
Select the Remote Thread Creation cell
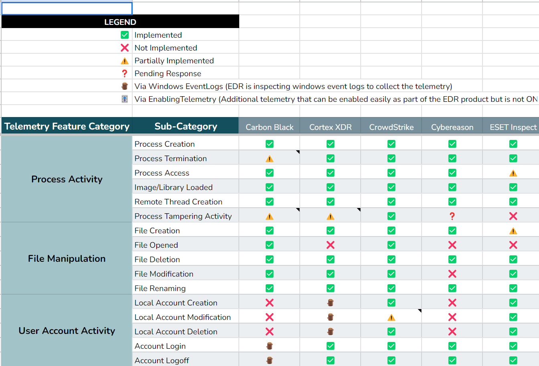pyautogui.click(x=186, y=202)
